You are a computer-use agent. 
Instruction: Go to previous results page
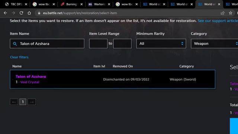[x=14, y=102]
